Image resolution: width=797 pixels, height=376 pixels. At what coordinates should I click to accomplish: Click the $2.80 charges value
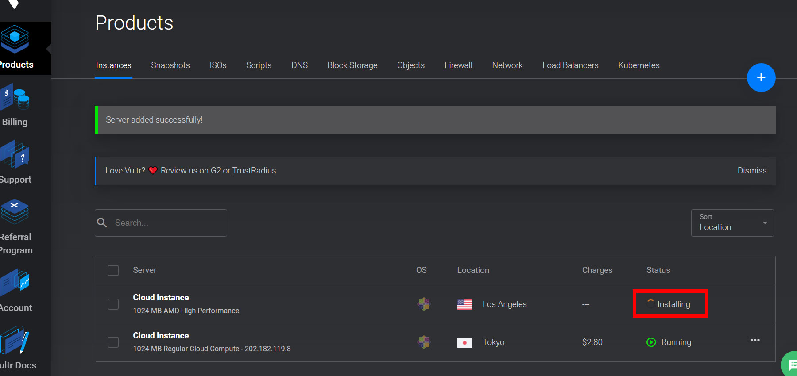[592, 342]
